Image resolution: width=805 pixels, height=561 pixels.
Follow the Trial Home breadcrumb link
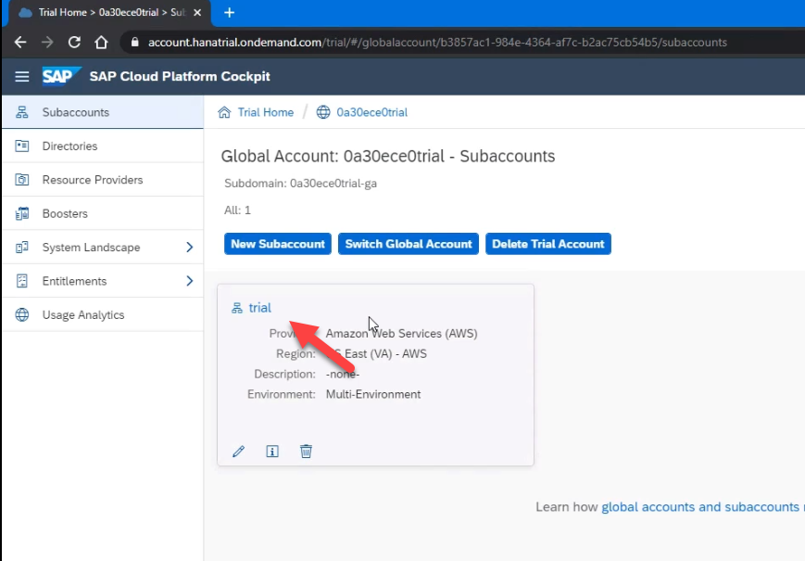[x=266, y=112]
